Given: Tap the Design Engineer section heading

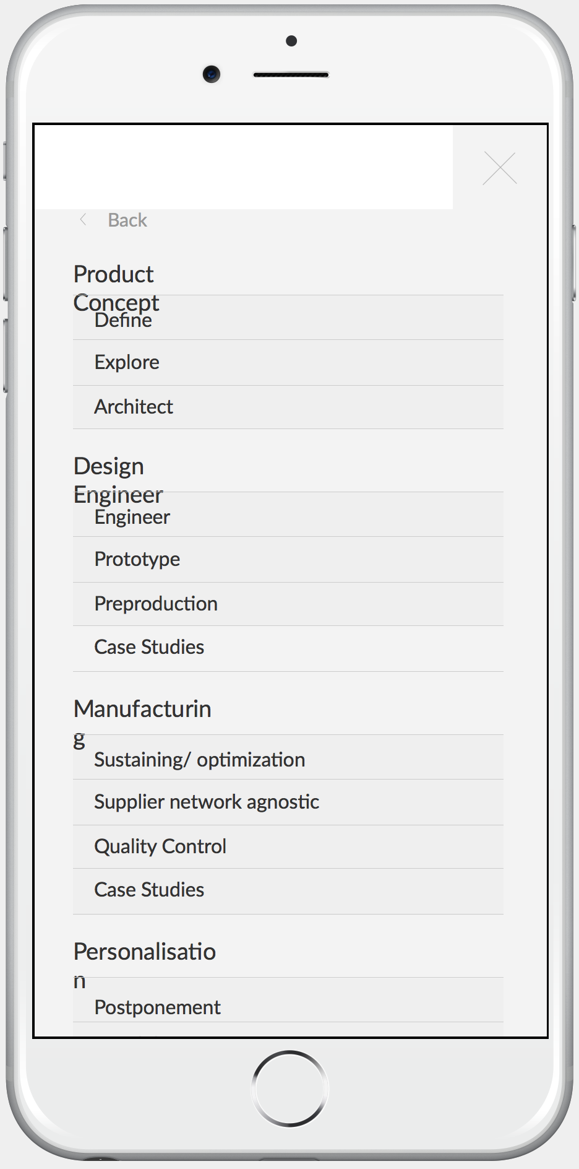Looking at the screenshot, I should [109, 466].
